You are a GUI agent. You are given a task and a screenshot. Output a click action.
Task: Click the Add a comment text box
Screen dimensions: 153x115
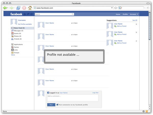pos(73,98)
